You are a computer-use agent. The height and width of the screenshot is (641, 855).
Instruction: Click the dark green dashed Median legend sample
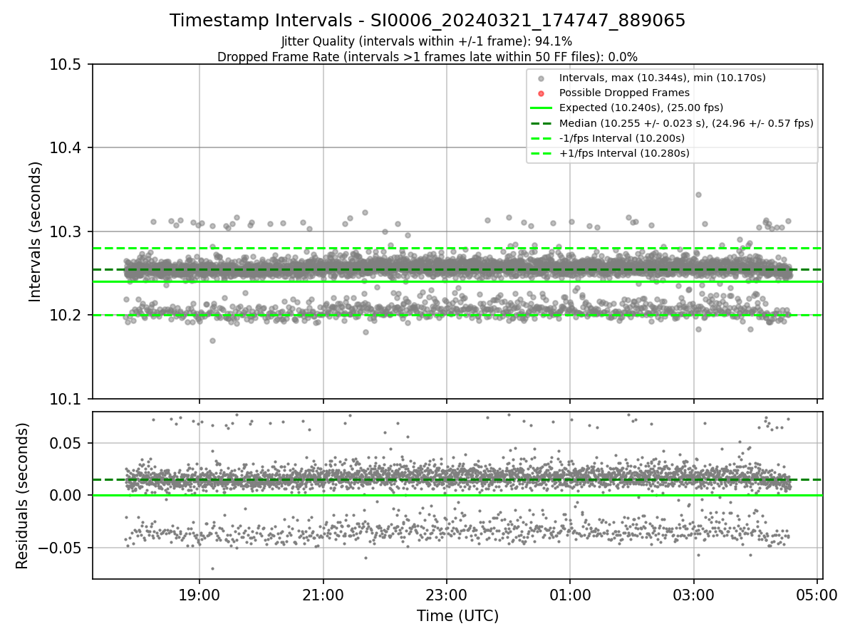(541, 123)
